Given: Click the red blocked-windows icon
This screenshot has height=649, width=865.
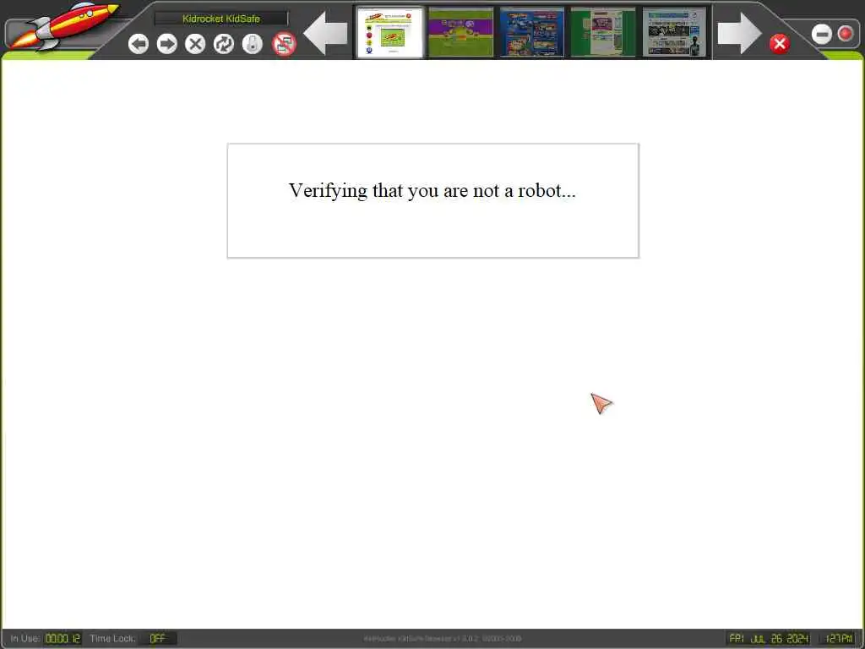Looking at the screenshot, I should (x=284, y=44).
